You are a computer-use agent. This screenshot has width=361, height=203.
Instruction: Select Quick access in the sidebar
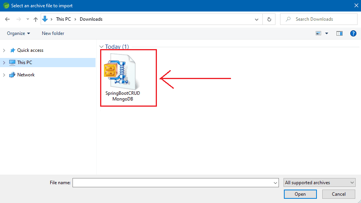pos(30,50)
